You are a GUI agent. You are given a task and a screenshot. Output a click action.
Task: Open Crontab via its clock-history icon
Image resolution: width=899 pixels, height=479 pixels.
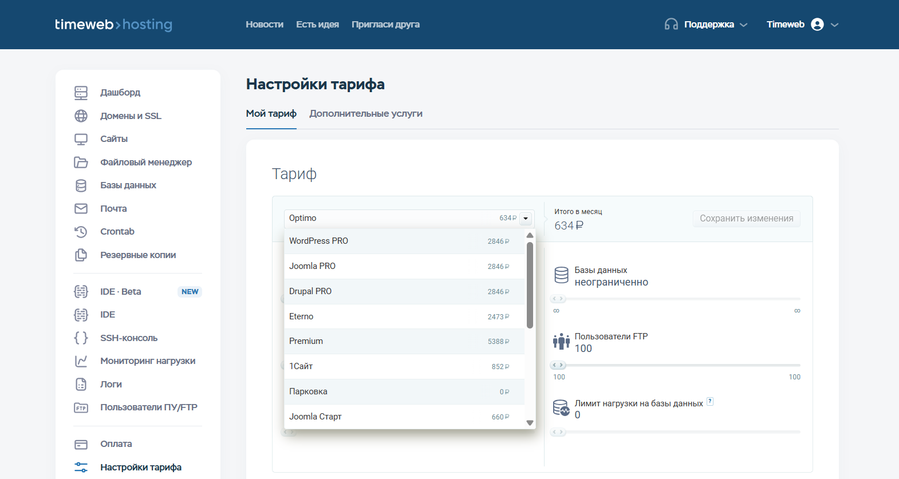click(81, 232)
